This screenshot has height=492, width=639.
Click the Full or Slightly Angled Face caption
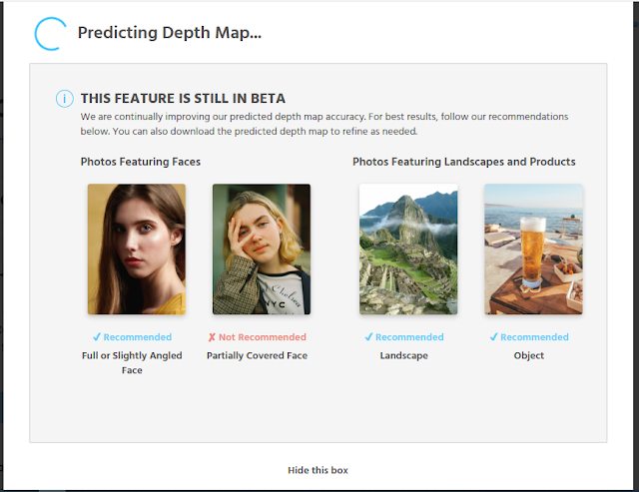pyautogui.click(x=132, y=362)
